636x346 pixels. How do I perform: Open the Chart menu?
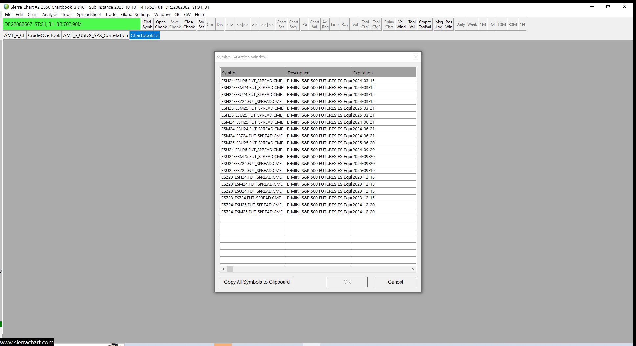tap(33, 14)
